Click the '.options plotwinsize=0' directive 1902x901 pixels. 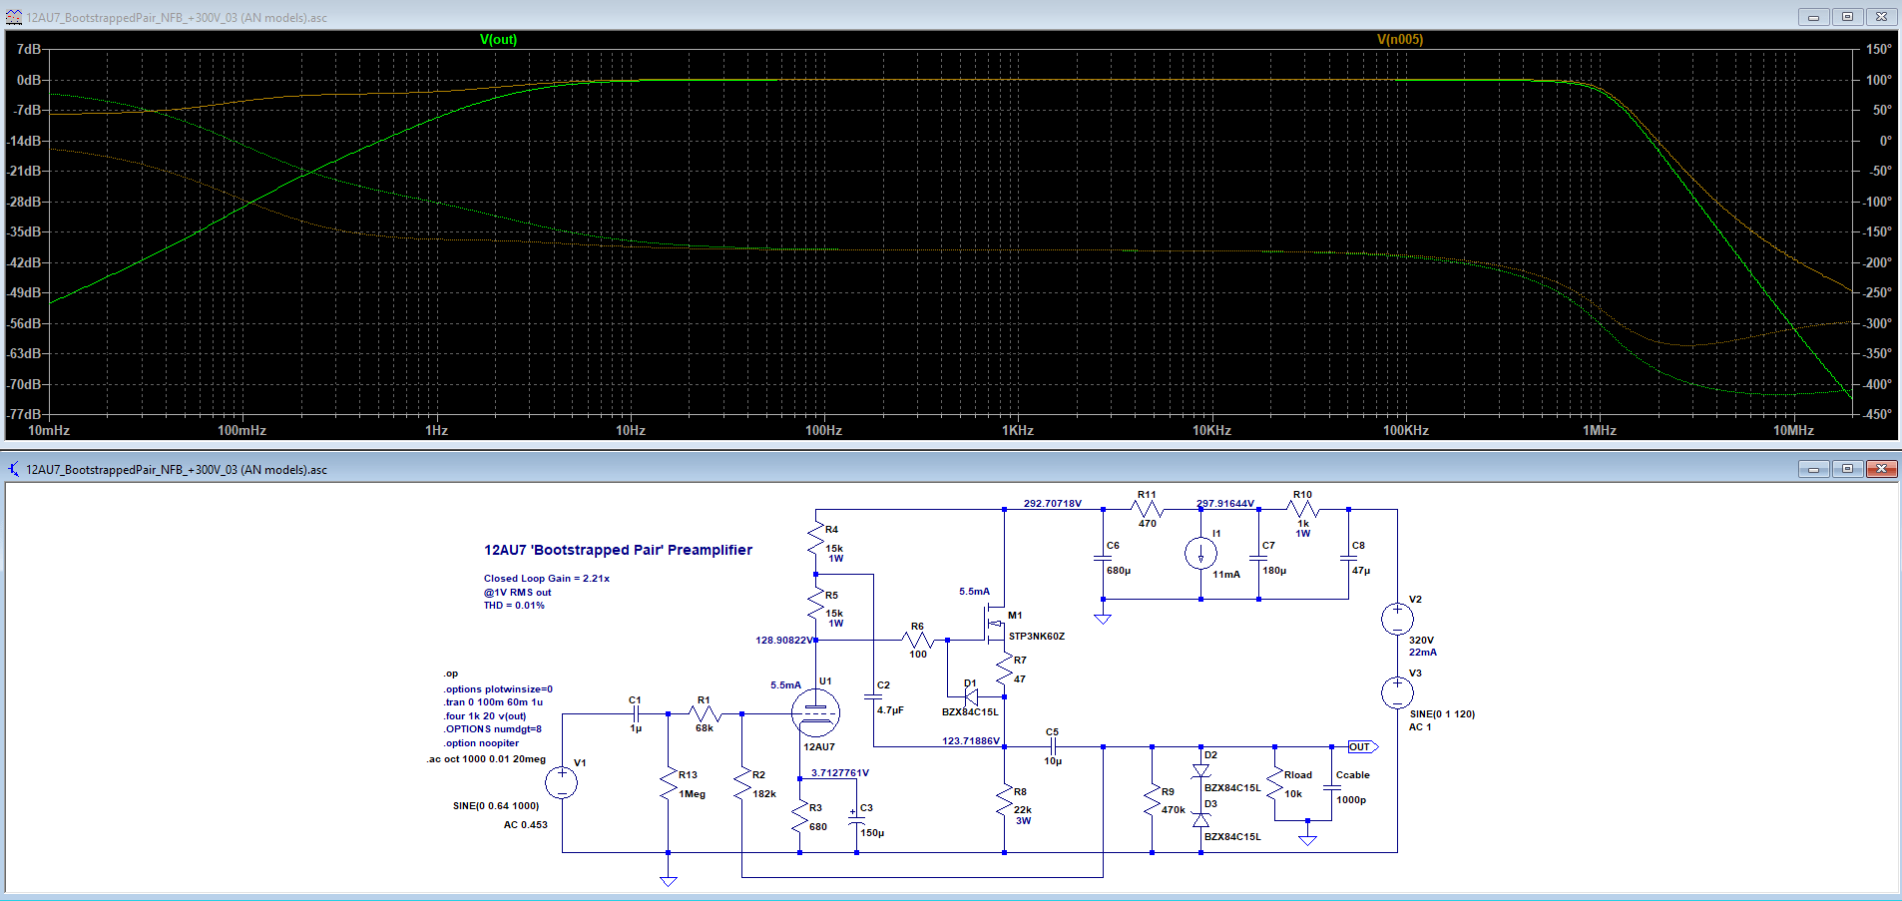pyautogui.click(x=497, y=689)
